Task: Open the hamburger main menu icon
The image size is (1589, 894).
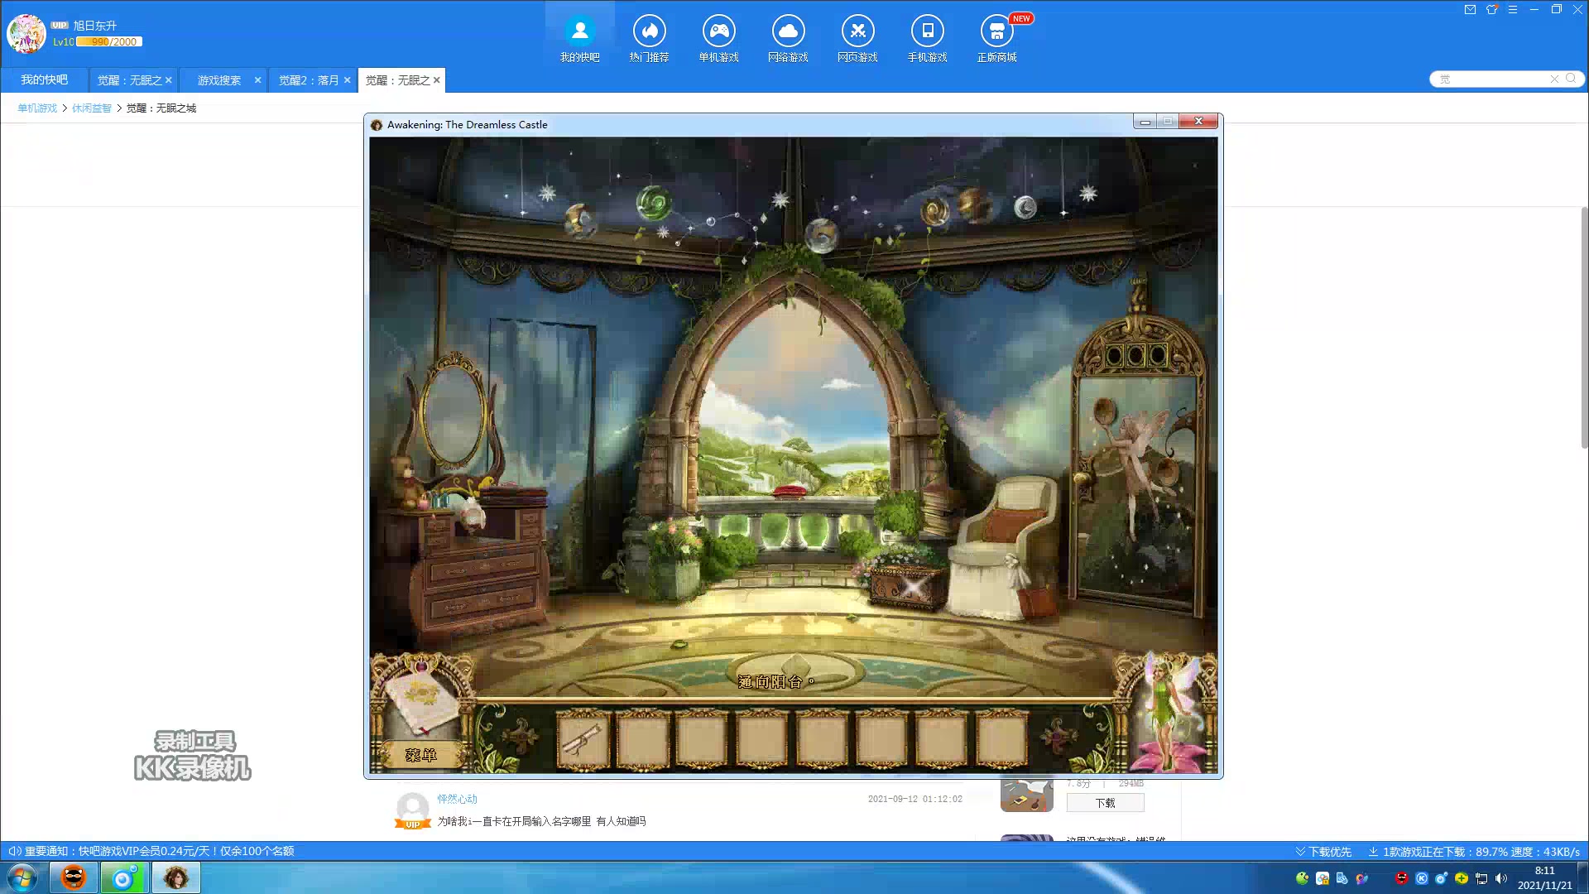Action: (1513, 10)
